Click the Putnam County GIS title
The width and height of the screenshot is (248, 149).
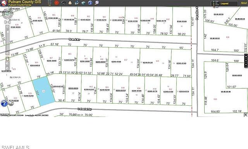click(25, 2)
